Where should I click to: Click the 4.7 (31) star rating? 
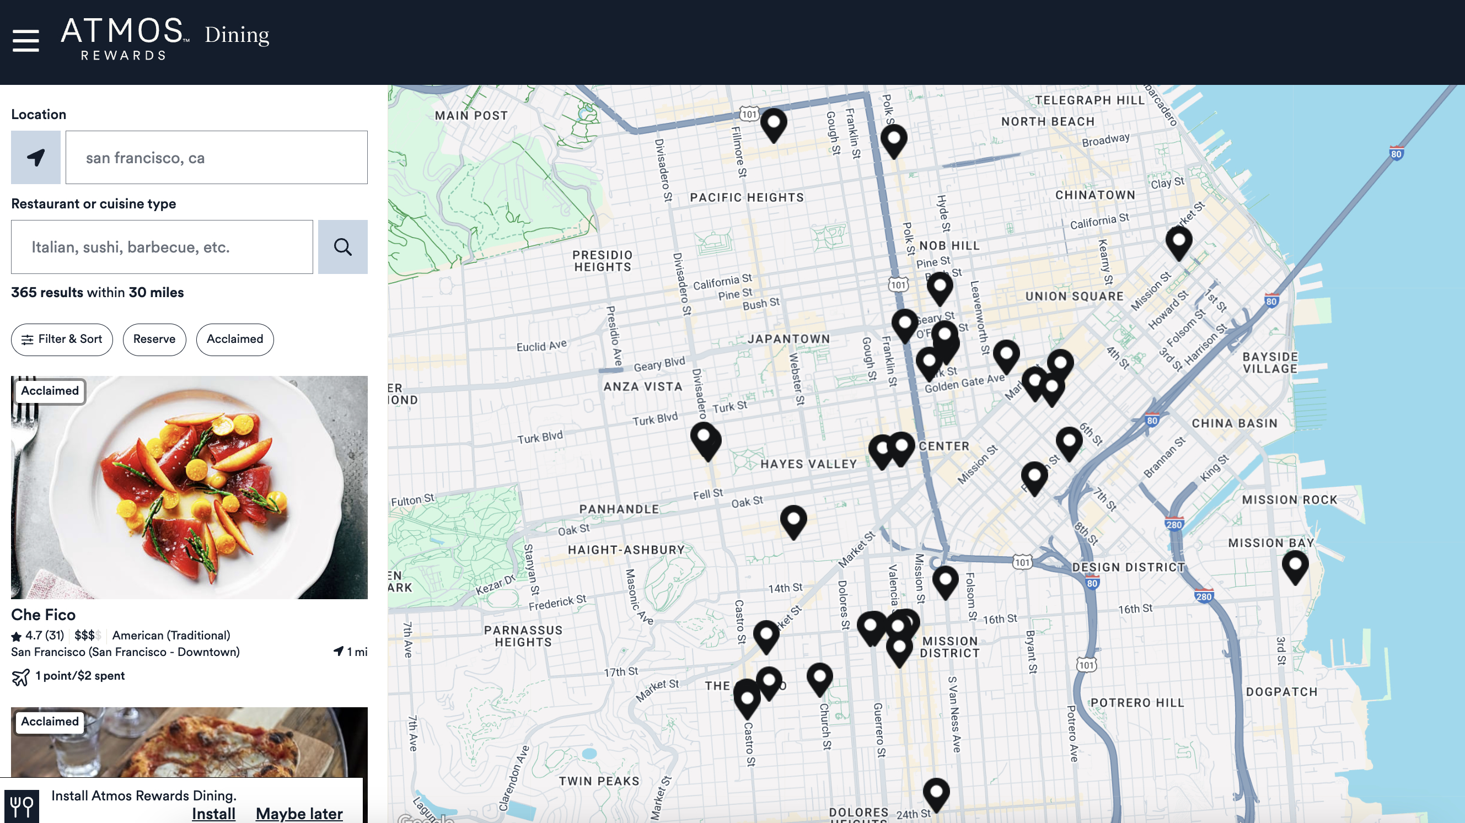(37, 636)
